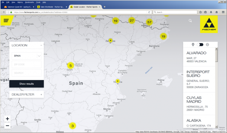Open the Bookmarks menu
The image size is (227, 133).
[x=30, y=2]
